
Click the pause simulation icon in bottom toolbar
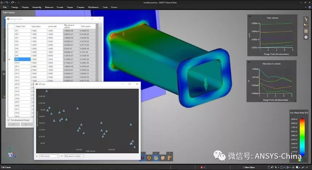coord(143,158)
